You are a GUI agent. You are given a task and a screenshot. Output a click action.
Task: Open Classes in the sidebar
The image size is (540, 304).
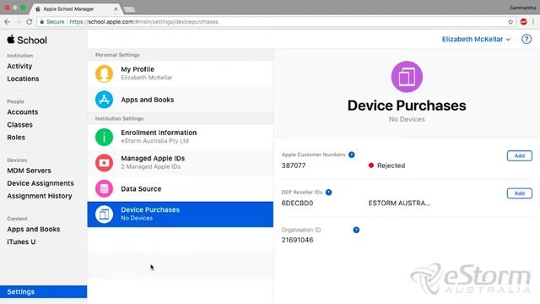click(20, 125)
